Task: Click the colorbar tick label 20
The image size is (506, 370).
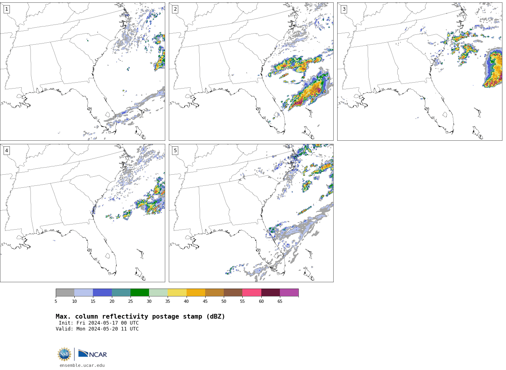Action: click(112, 301)
